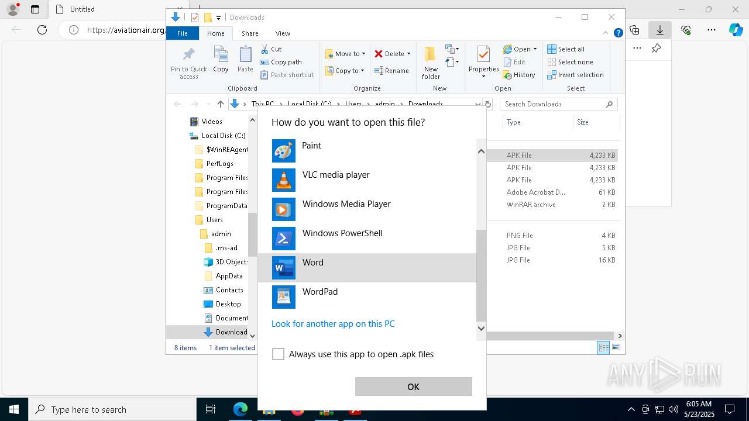The image size is (749, 421).
Task: Check Always use this app checkbox
Action: pos(279,354)
